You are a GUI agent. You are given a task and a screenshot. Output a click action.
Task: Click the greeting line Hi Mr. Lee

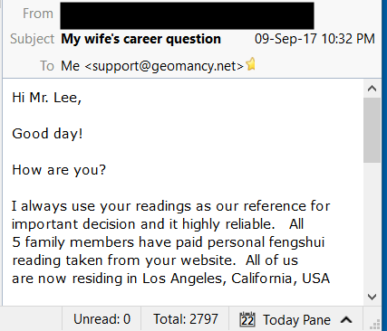pyautogui.click(x=47, y=98)
